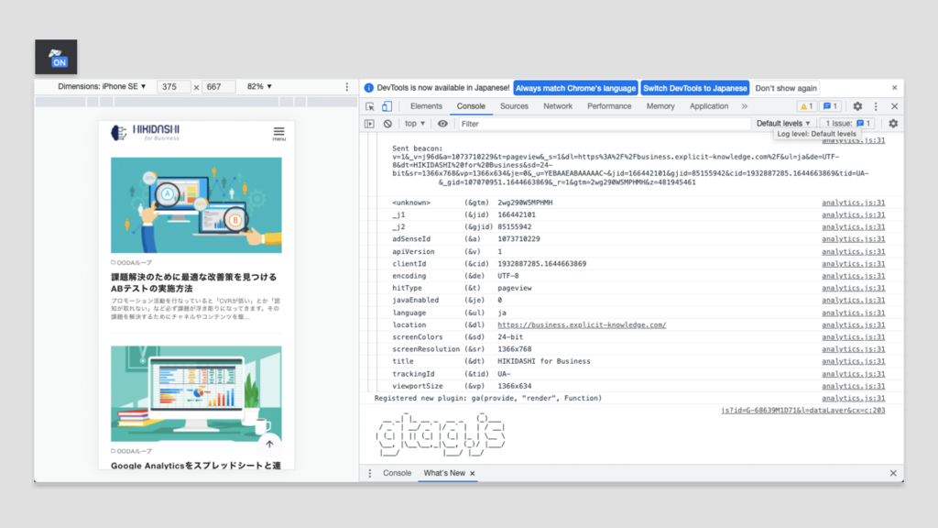Click the Switch DevTools to Japanese button
Screen dimensions: 938x528
694,88
